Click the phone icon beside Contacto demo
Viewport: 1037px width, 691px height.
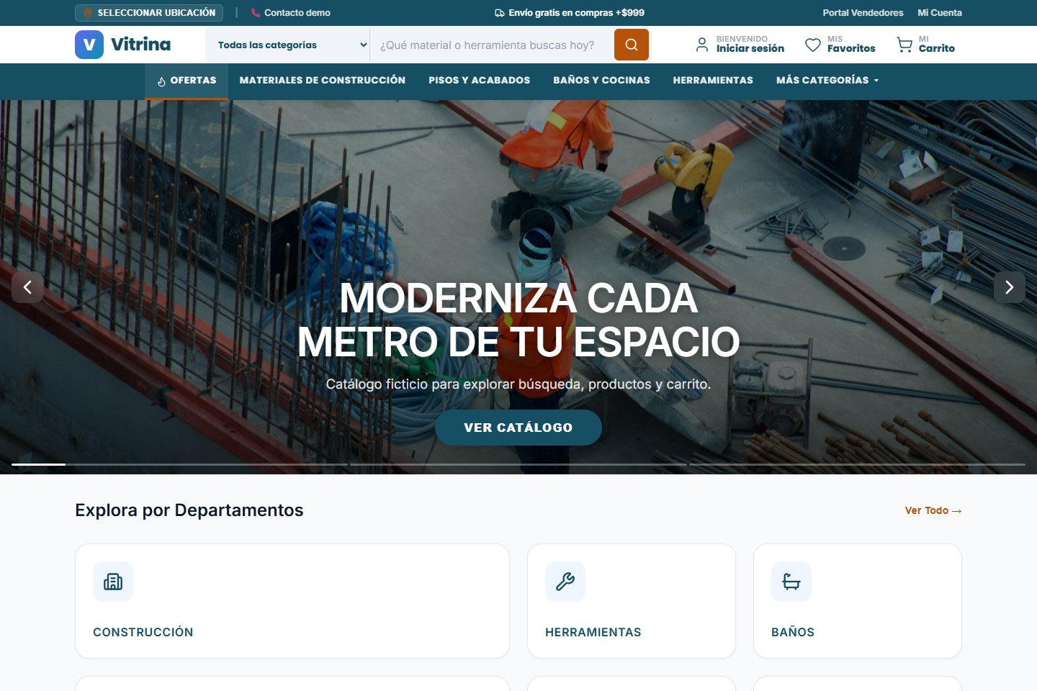pos(256,13)
